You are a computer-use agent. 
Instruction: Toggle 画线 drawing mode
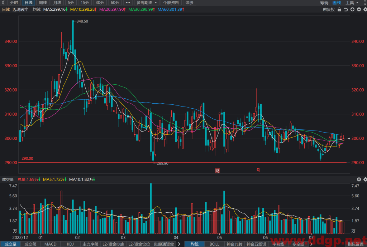pyautogui.click(x=337, y=3)
